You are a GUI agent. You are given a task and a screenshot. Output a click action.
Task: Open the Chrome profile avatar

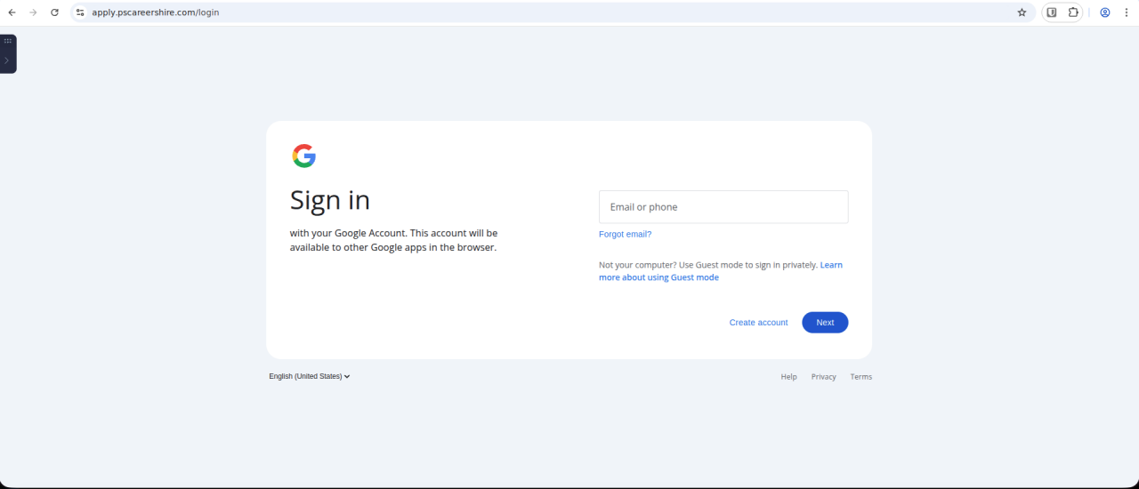click(x=1105, y=12)
